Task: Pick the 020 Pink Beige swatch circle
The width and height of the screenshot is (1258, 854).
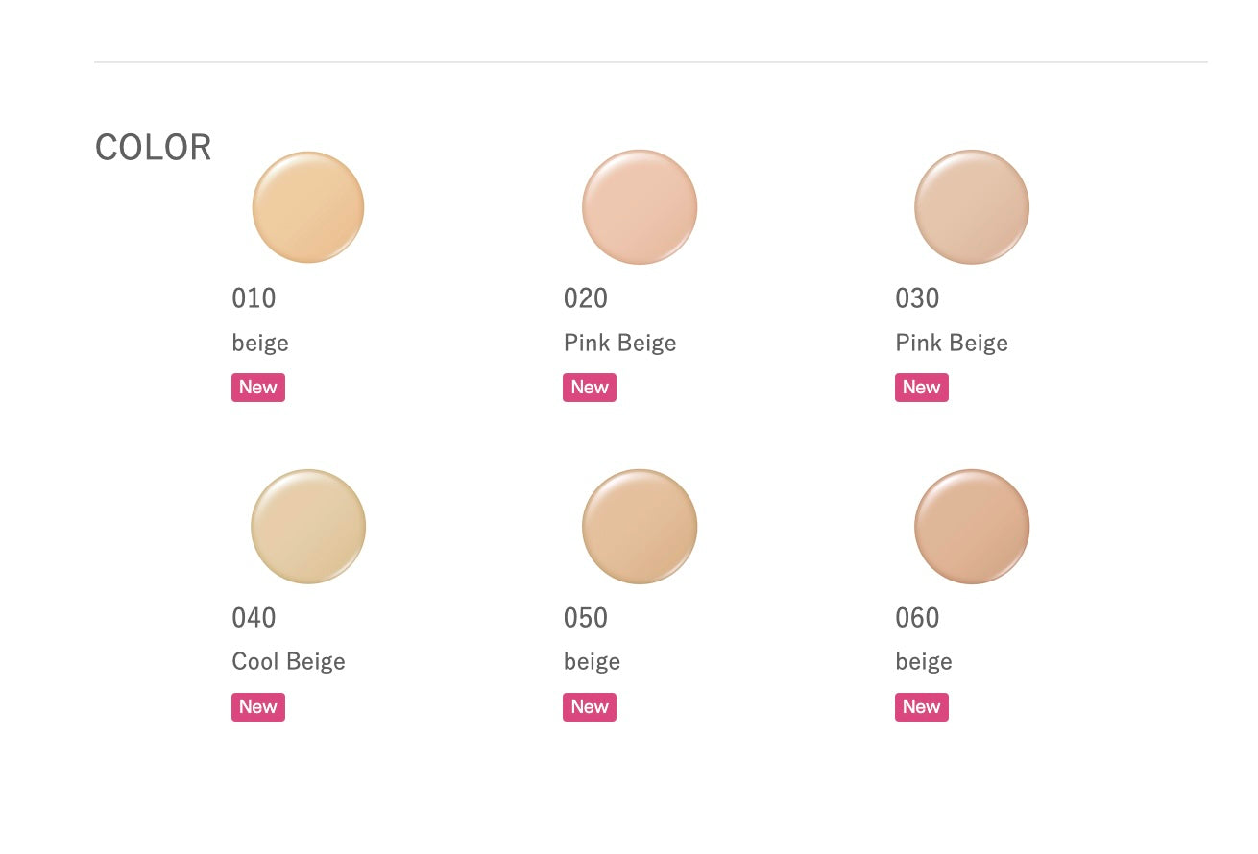Action: click(640, 207)
